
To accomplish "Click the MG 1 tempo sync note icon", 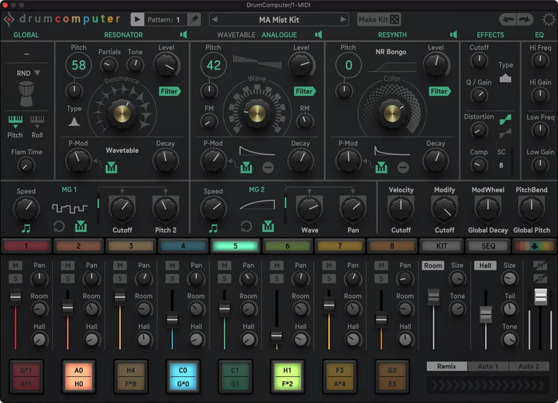I will coord(26,228).
